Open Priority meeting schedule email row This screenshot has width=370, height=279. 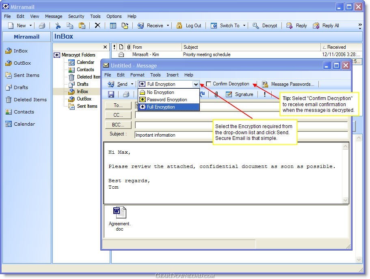tap(236, 54)
